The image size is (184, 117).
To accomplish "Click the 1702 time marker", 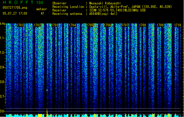I will click(x=37, y=25).
